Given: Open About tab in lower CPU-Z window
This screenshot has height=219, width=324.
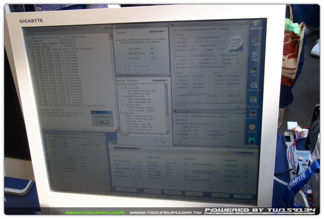Looking at the screenshot, I should [223, 116].
